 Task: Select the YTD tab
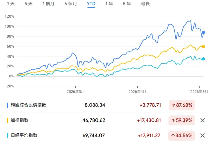point(91,4)
